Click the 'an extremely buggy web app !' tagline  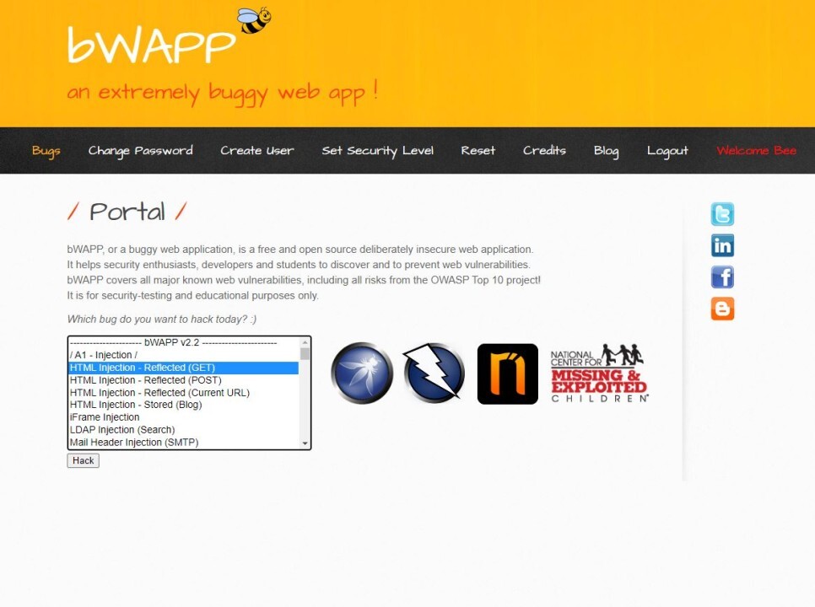pos(223,93)
